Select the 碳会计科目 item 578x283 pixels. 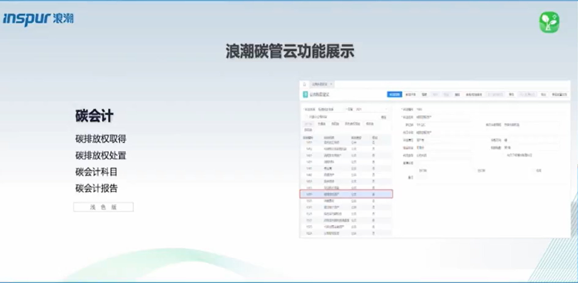[x=96, y=172]
